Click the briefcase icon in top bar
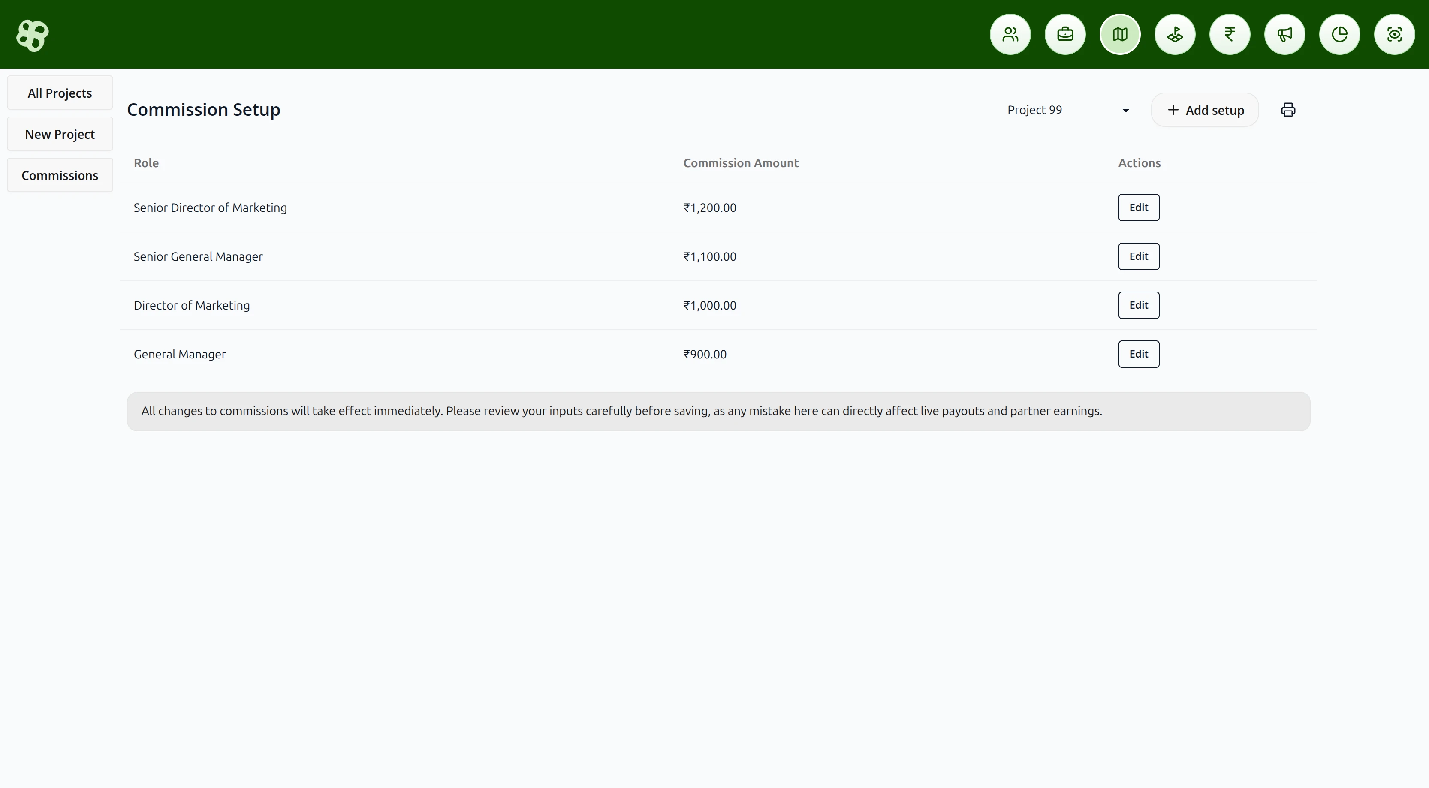The width and height of the screenshot is (1429, 788). pos(1065,34)
